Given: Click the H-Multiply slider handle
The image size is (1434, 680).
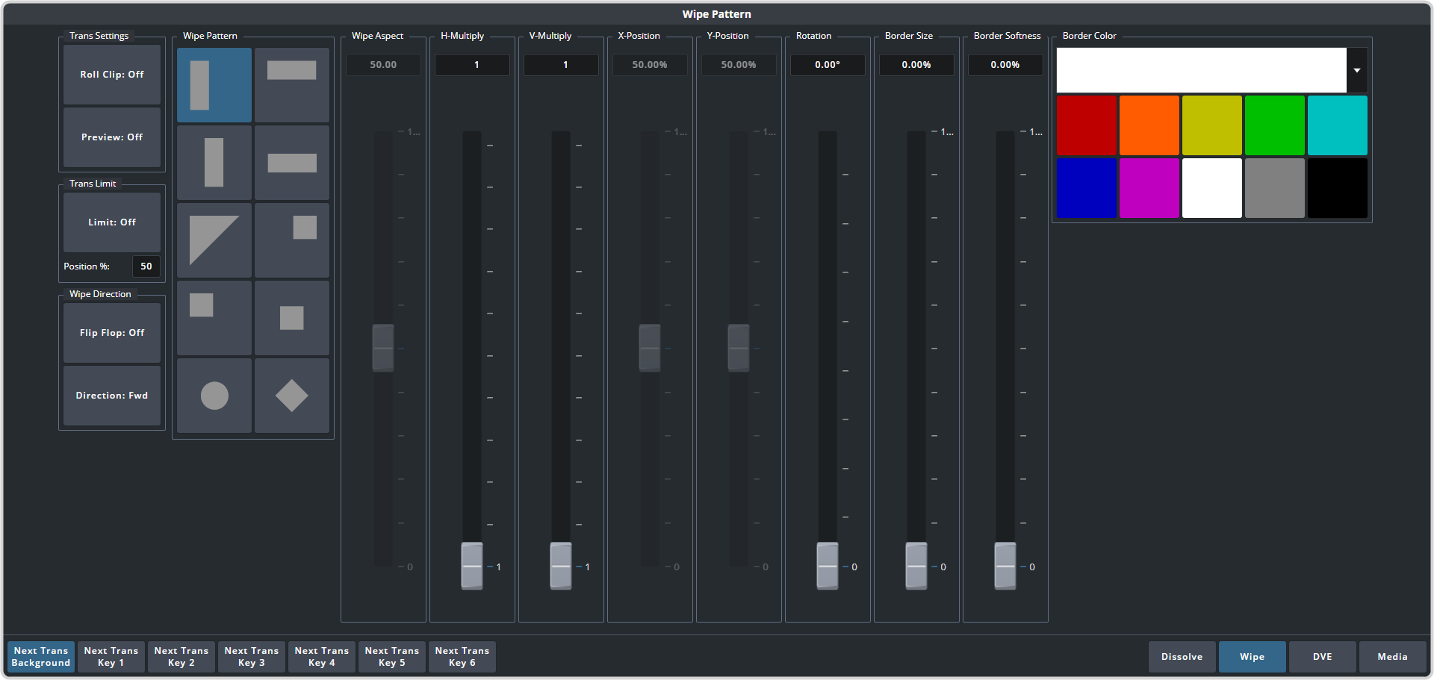Looking at the screenshot, I should coord(472,566).
